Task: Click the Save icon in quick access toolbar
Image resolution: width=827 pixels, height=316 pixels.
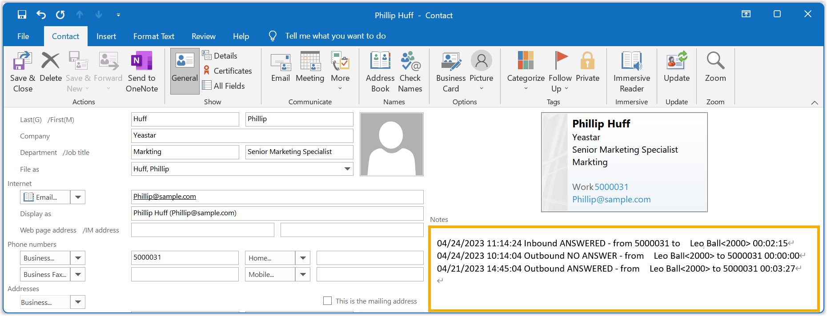Action: pyautogui.click(x=22, y=15)
